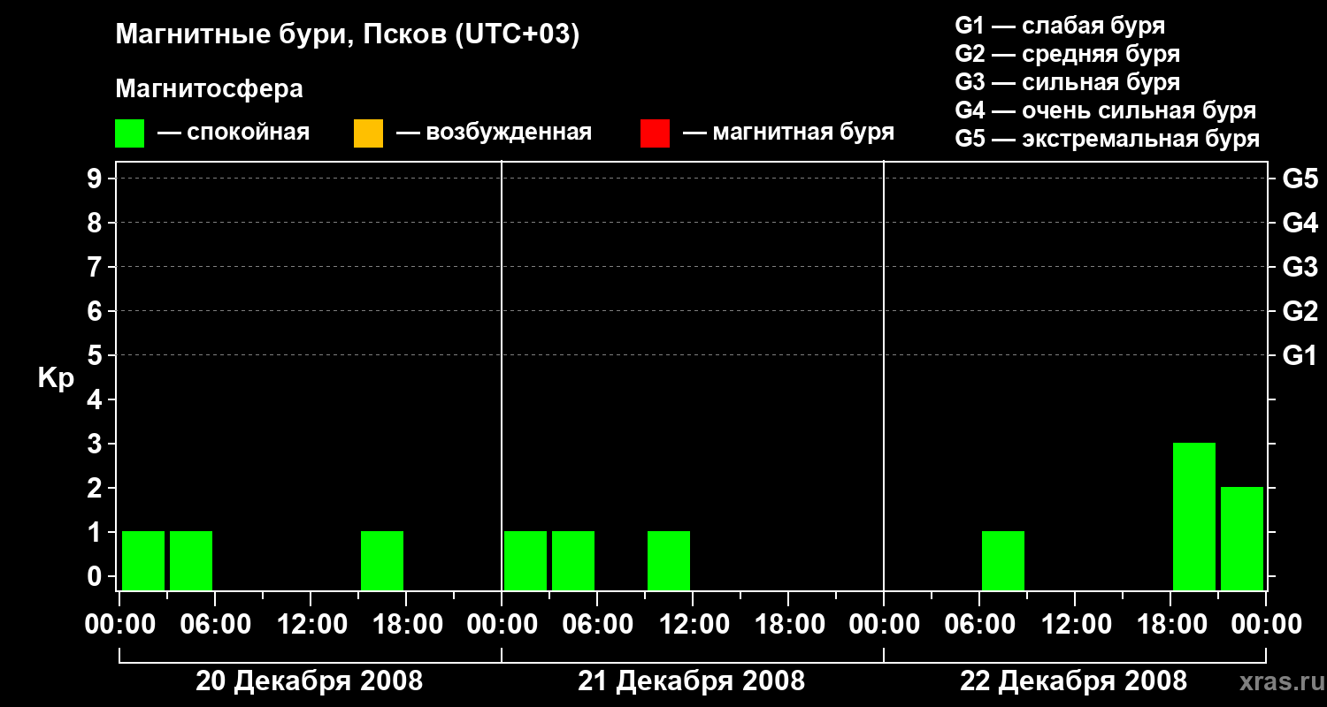Click the 15:00–18:00 bar on 20 Декабря
This screenshot has height=707, width=1327.
click(382, 560)
